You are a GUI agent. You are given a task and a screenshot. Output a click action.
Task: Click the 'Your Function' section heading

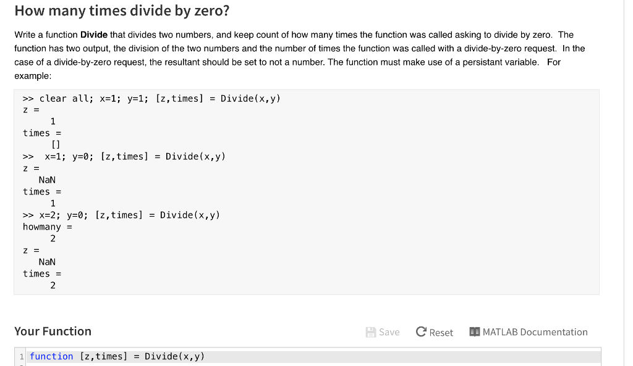tap(53, 331)
